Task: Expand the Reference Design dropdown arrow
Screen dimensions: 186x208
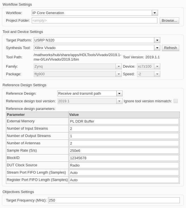Action: point(119,94)
